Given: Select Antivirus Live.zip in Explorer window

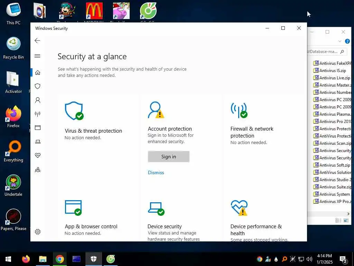Looking at the screenshot, I should (x=332, y=78).
